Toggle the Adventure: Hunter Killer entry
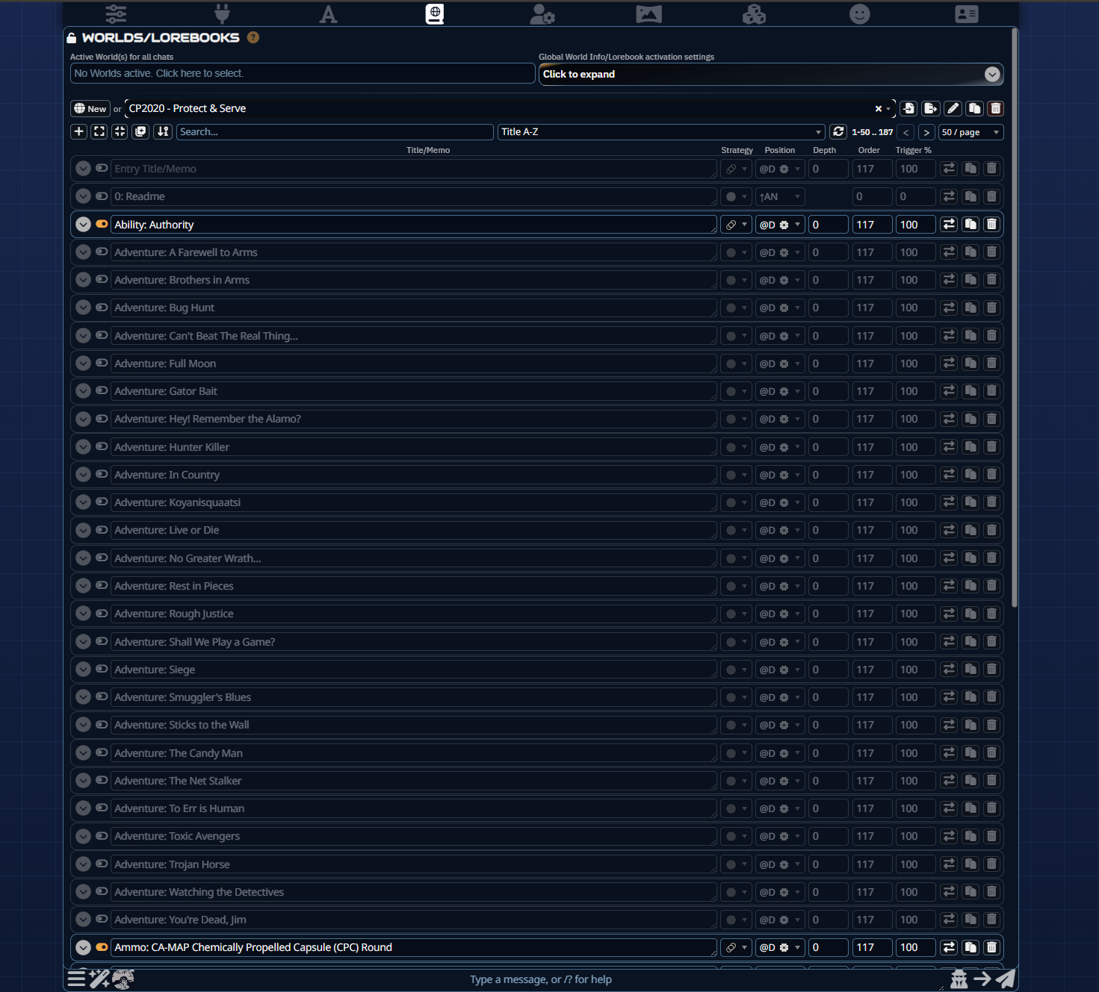 click(x=102, y=447)
